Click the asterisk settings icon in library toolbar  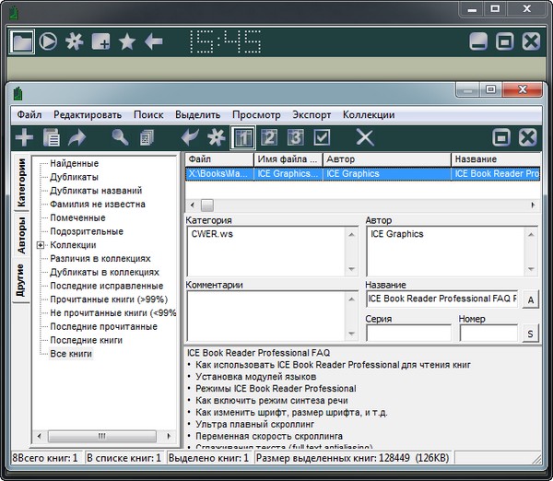click(x=217, y=138)
